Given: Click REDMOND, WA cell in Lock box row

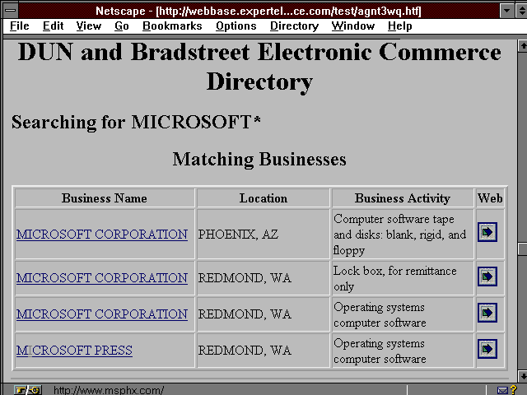Looking at the screenshot, I should pos(263,278).
